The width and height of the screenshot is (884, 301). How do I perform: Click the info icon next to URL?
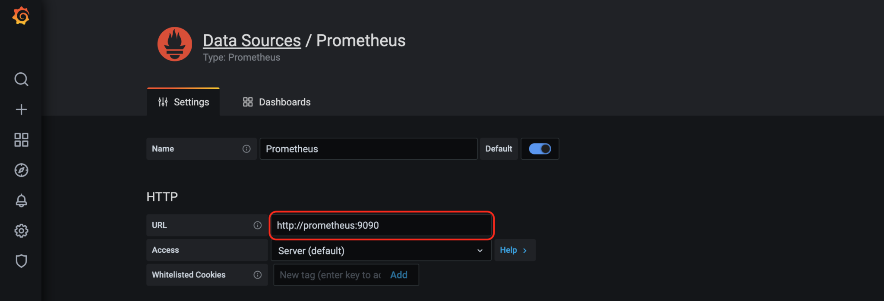pos(258,225)
